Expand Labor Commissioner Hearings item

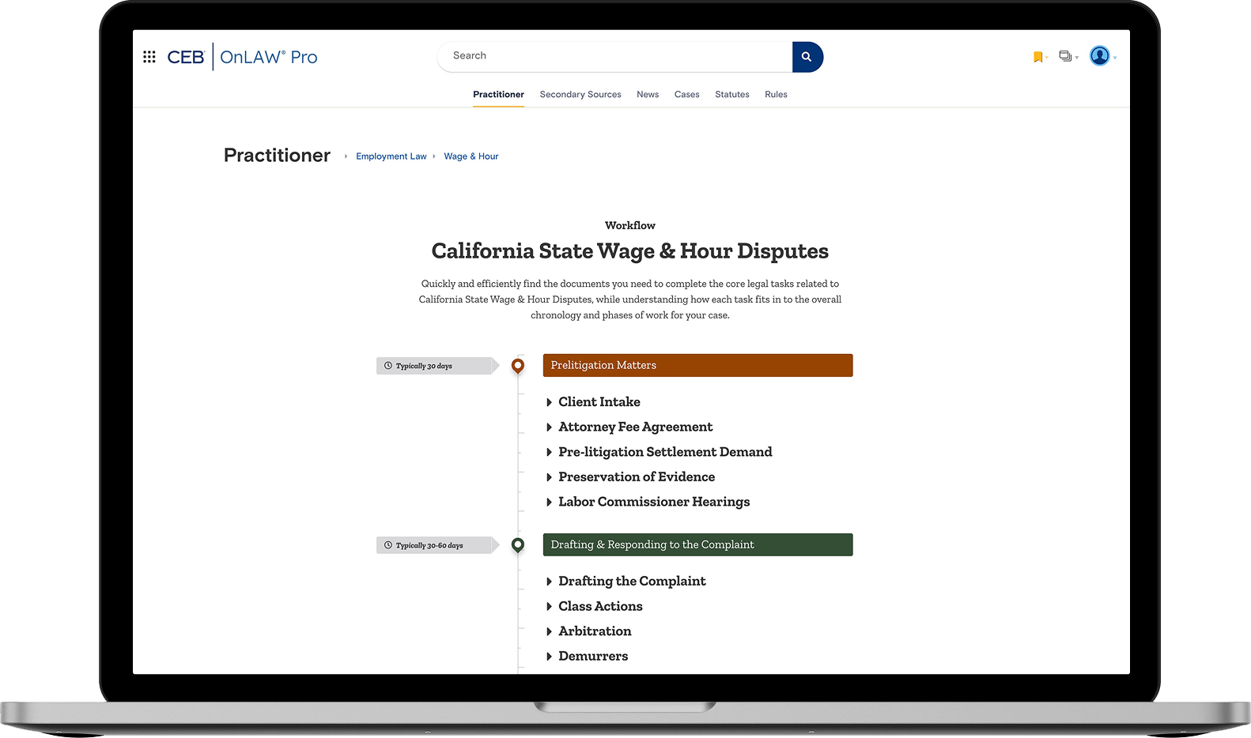point(653,502)
